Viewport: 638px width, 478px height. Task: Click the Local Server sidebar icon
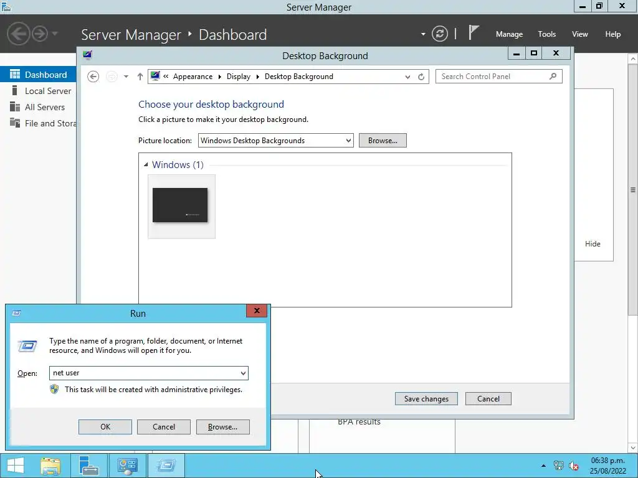[15, 90]
